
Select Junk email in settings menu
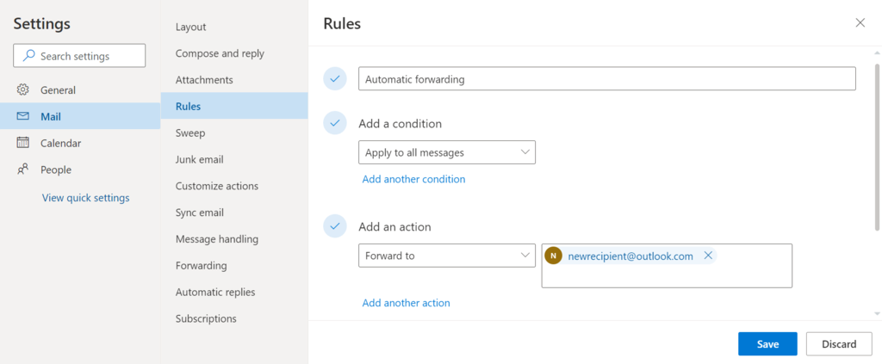(x=199, y=159)
